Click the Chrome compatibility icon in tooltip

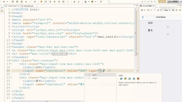point(125,79)
